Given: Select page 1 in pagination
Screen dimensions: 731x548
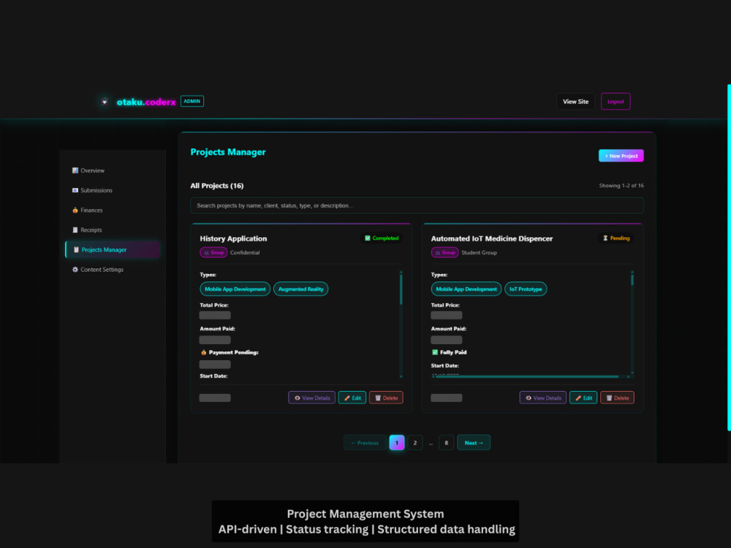Looking at the screenshot, I should click(x=397, y=443).
